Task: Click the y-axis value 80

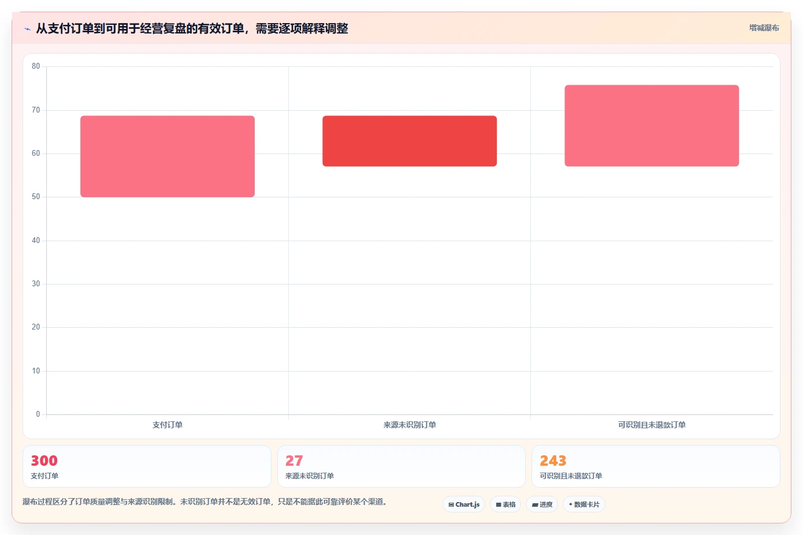Action: (x=36, y=66)
